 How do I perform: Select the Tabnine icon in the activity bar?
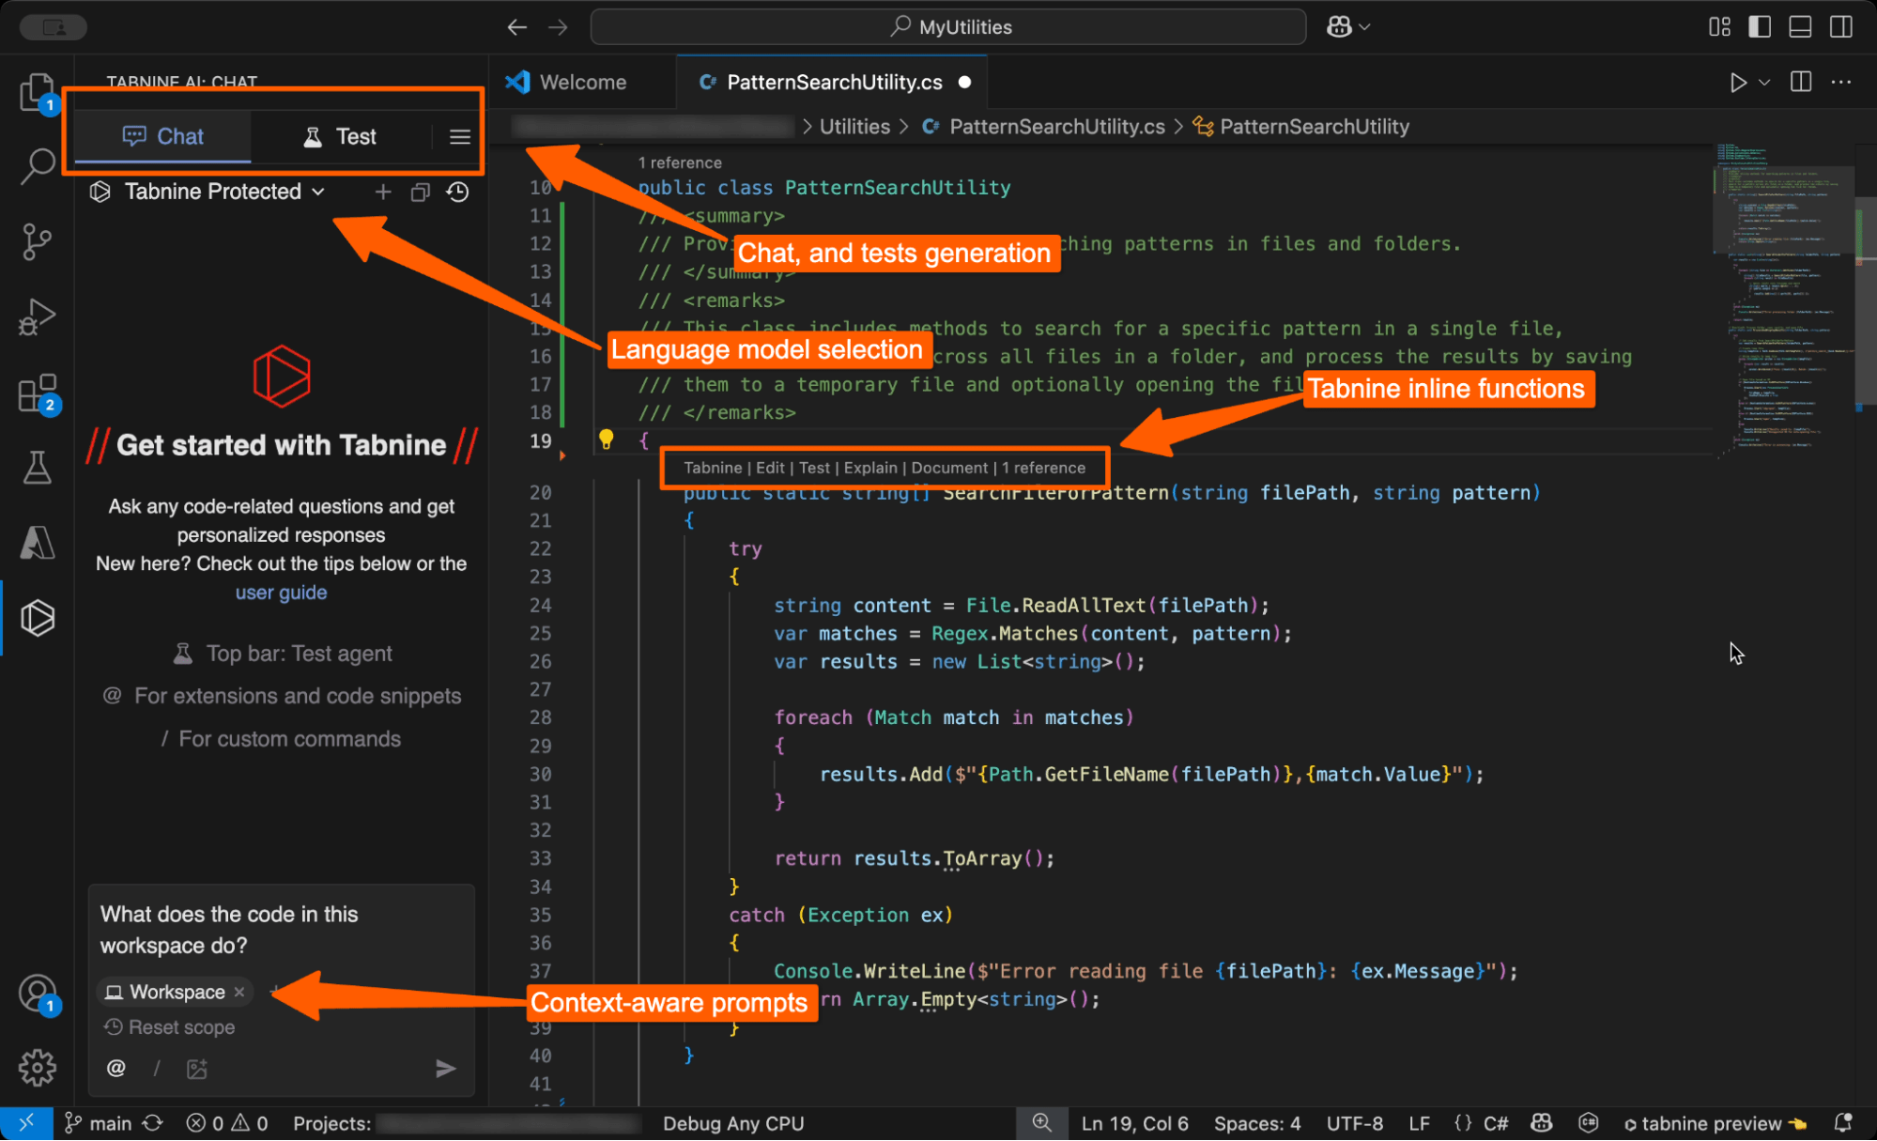(37, 617)
